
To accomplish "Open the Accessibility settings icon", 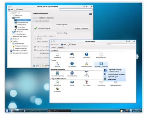I will [x=72, y=64].
